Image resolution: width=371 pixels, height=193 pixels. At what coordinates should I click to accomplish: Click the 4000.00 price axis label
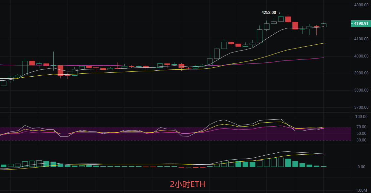coord(361,56)
